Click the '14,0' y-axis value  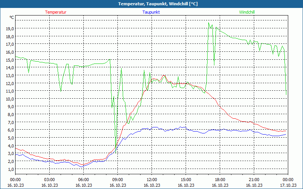[10, 68]
